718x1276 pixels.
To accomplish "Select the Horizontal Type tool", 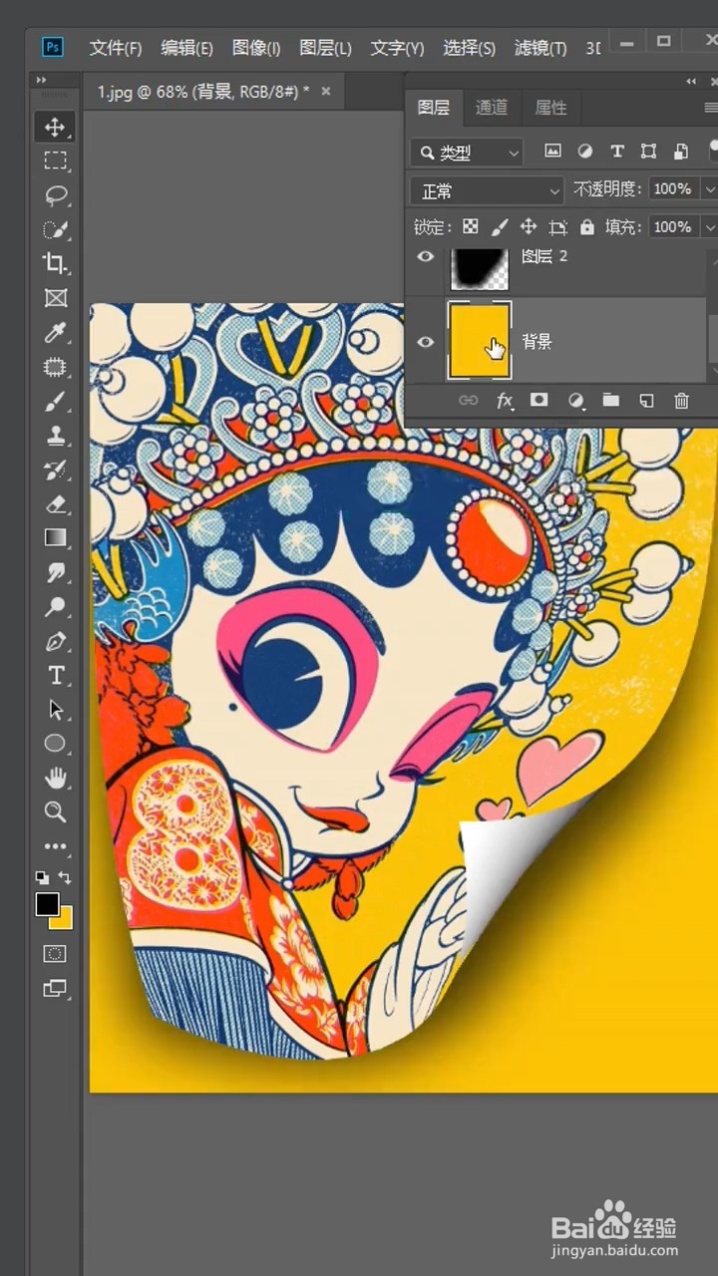I will point(55,676).
